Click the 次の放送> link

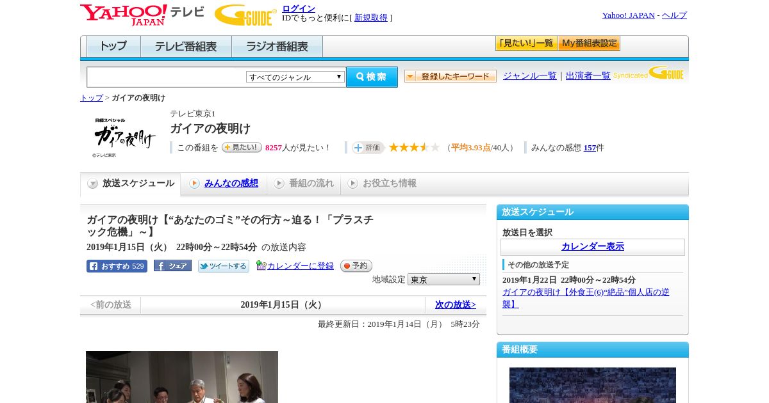(456, 305)
